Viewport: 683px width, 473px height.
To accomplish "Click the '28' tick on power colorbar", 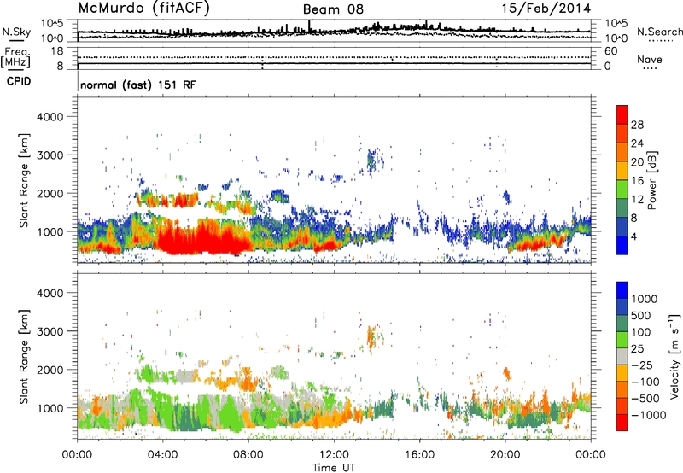I will (637, 125).
